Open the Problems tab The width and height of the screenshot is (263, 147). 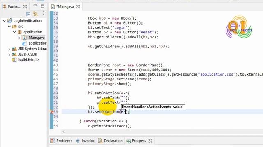point(64,141)
